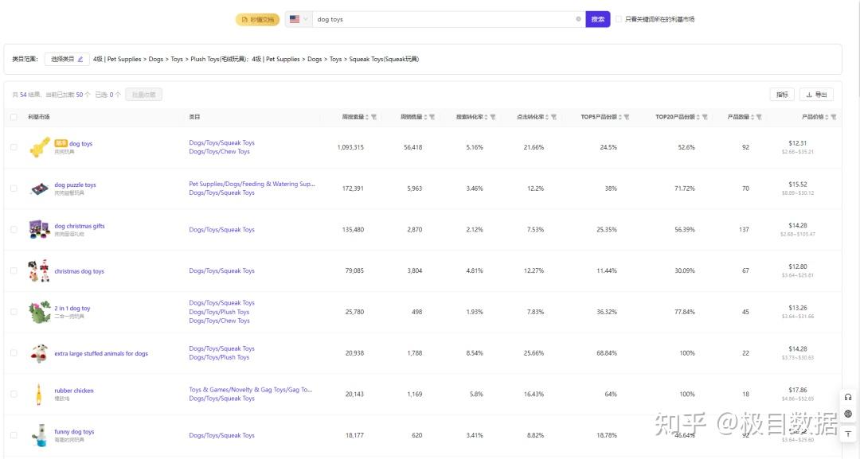Click the filter icon for 周搜索量 column
860x459 pixels.
pyautogui.click(x=373, y=117)
